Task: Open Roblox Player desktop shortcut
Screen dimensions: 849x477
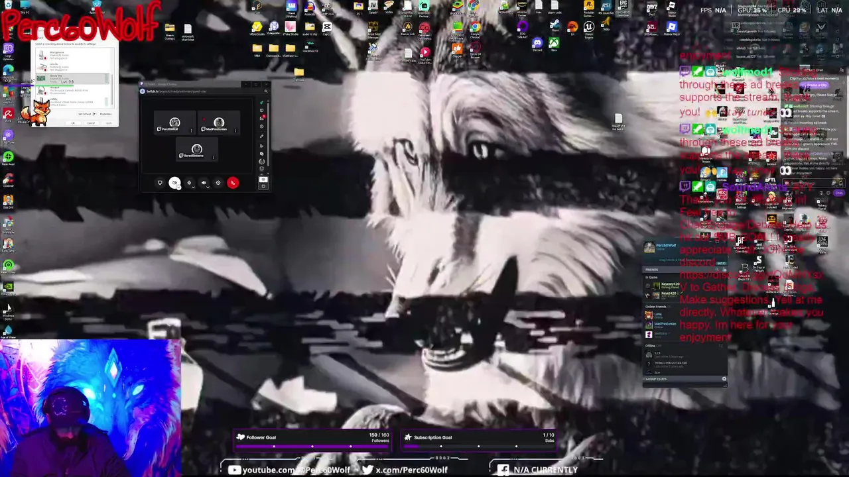Action: point(671,28)
